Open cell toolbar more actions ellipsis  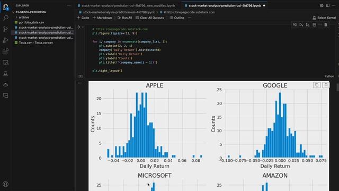click(320, 25)
